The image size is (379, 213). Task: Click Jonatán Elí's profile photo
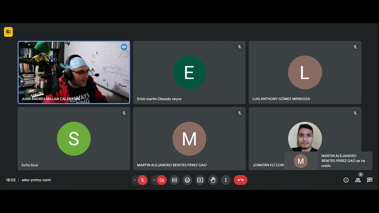(x=305, y=137)
